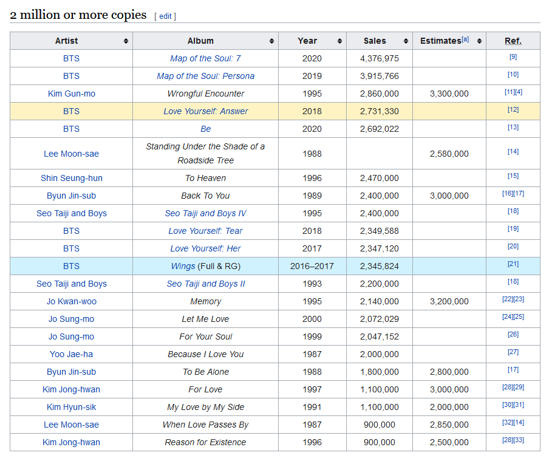Open Kim Jong-hwan in Reason for Existence row

click(72, 442)
